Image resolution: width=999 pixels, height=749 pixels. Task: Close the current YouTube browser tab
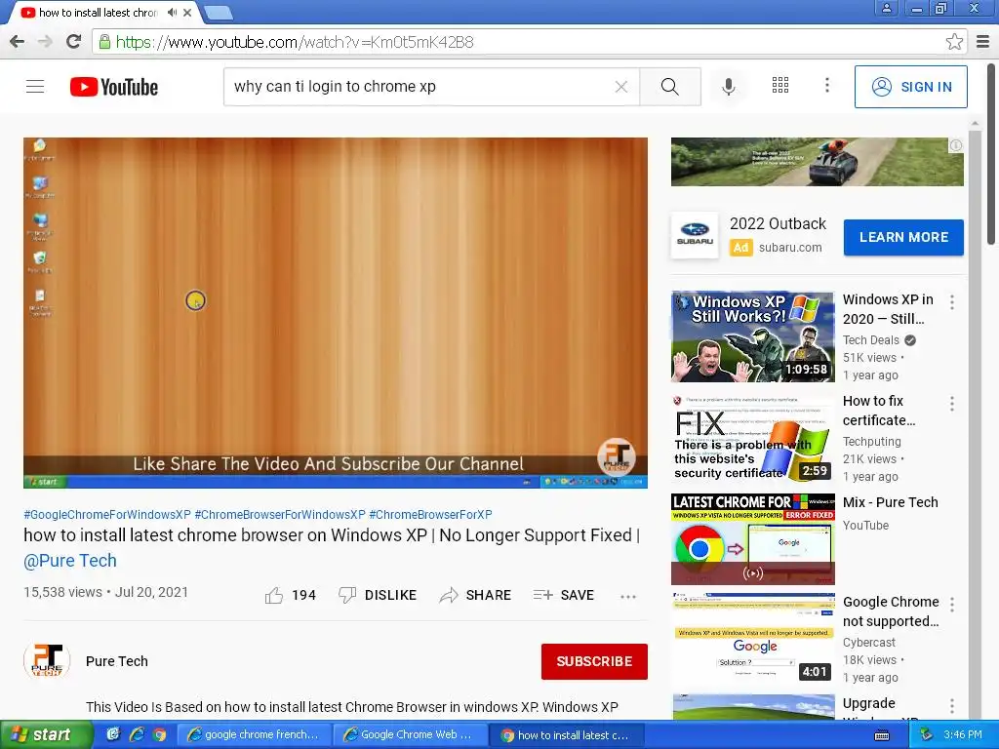point(187,12)
